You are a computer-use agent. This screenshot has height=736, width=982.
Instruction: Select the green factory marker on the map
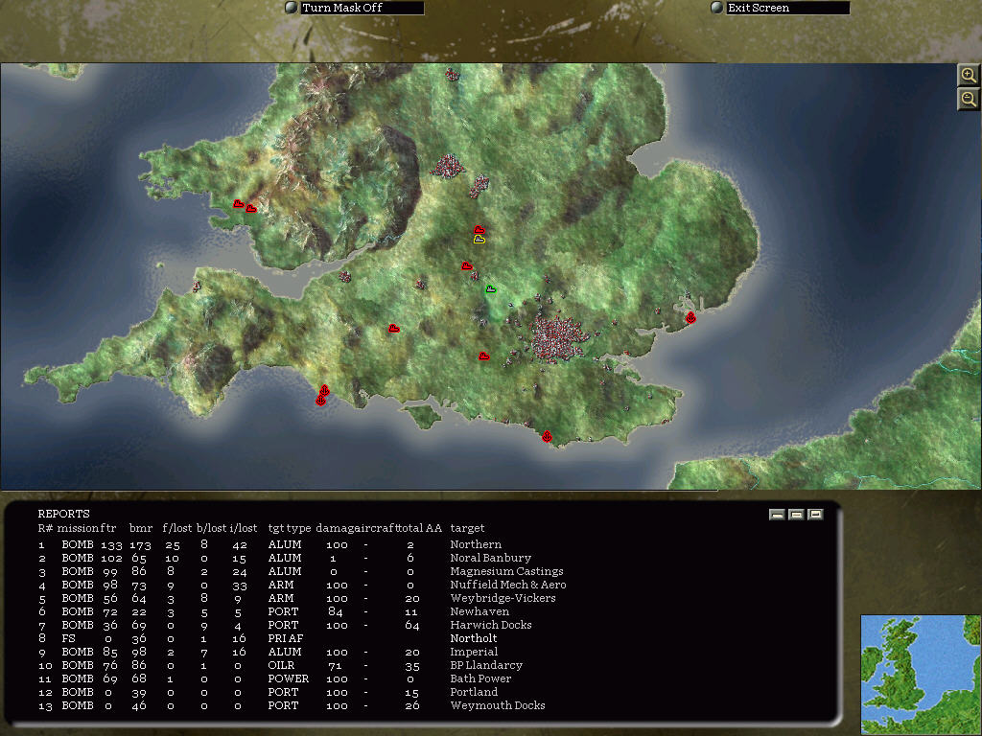click(489, 287)
